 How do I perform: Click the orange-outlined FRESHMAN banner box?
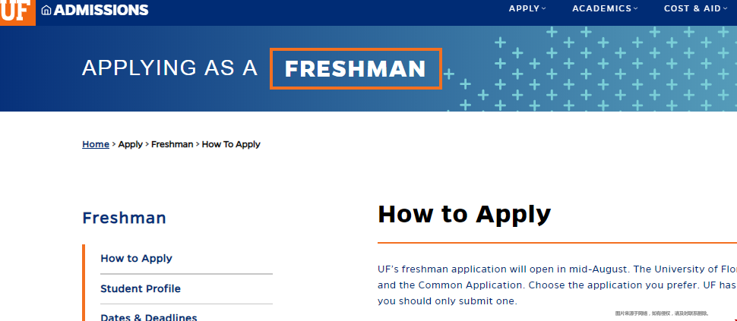coord(356,69)
